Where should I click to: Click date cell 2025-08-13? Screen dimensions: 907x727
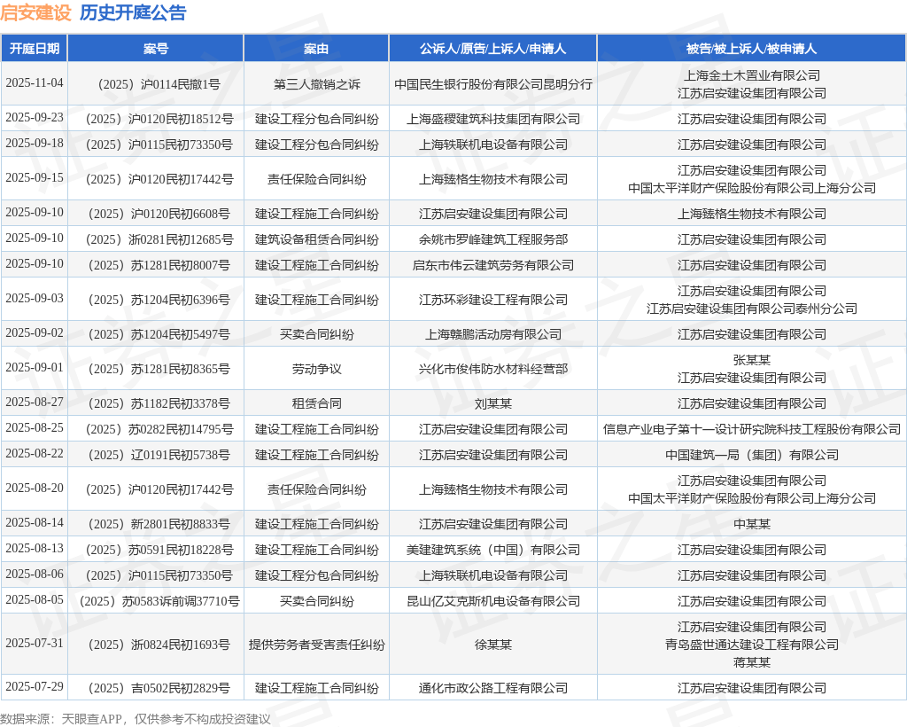35,548
